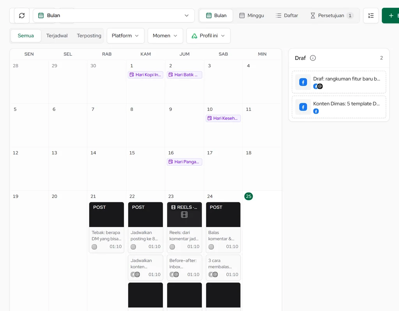Click platform icons on Jadwalkan konten card
Viewport: 399px width, 311px height.
(x=135, y=274)
